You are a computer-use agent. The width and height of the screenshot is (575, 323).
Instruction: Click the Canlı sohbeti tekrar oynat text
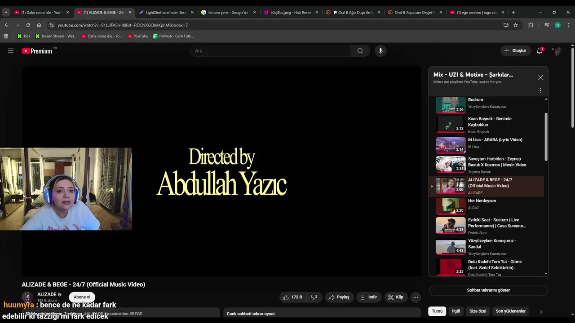pos(251,314)
